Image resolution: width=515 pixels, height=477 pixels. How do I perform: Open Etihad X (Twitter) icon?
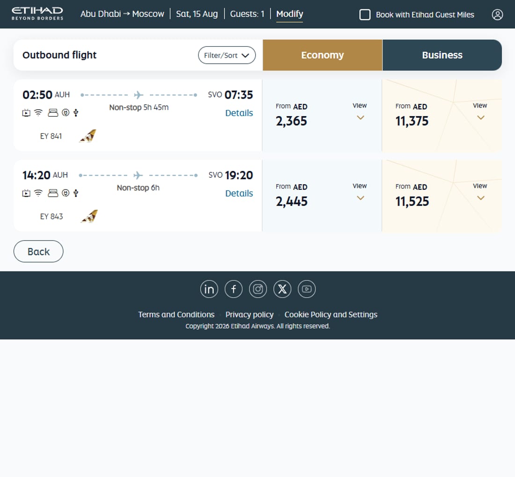(282, 289)
